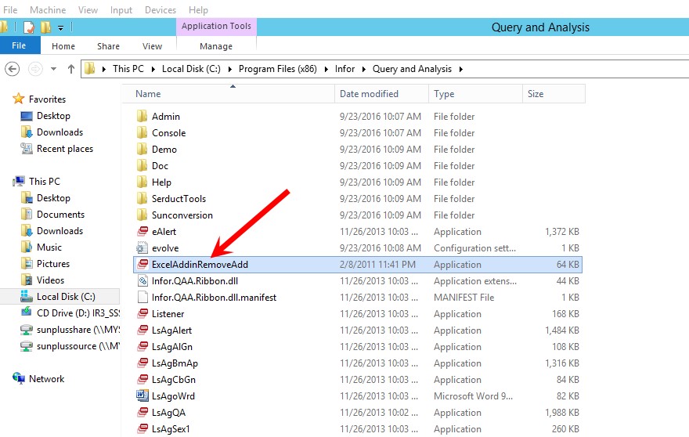Open Network in the navigation pane
The image size is (689, 437).
pos(46,378)
